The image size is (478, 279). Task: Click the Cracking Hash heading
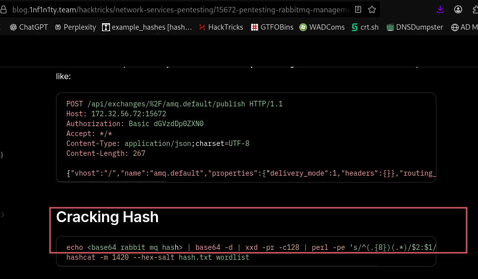point(107,217)
